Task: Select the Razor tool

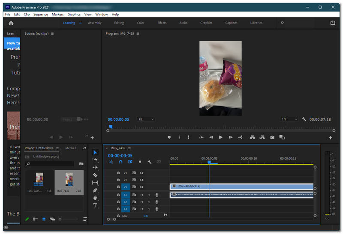Action: (x=95, y=175)
